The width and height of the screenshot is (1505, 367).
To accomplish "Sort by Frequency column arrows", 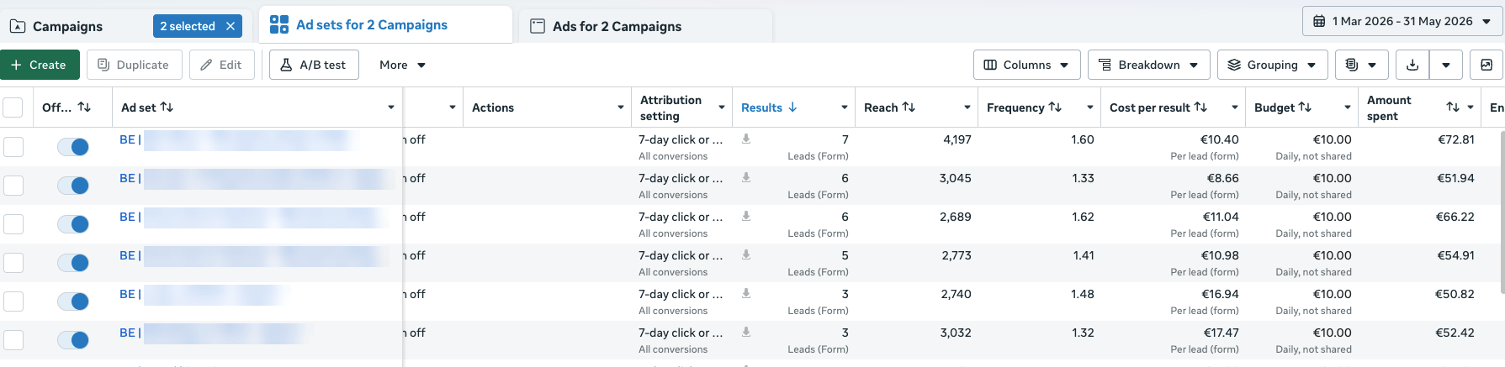I will click(1055, 107).
